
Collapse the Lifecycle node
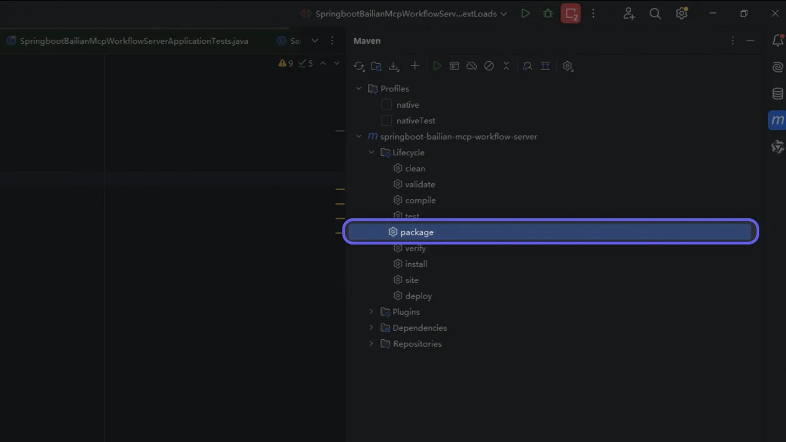pyautogui.click(x=371, y=152)
